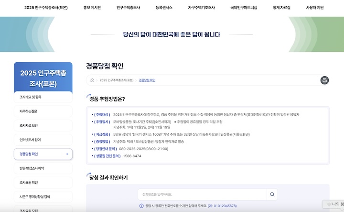Open 2025 인구주택총조사(표본) top menu

[46, 8]
